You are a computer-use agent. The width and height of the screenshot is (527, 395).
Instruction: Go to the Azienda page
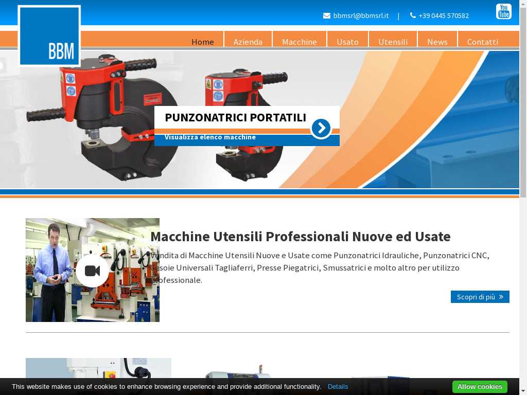coord(248,42)
